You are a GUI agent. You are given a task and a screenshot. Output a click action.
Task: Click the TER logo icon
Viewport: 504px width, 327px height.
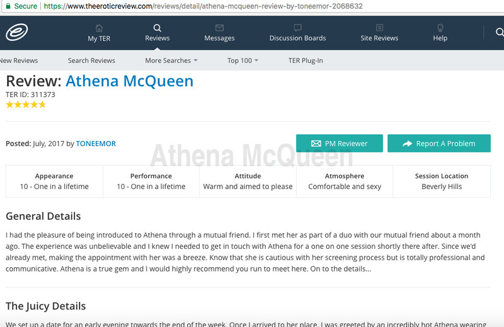[17, 32]
